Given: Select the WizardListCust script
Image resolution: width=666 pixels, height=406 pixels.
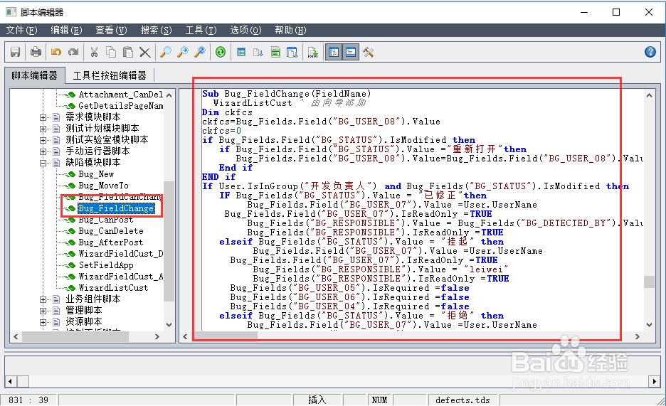Looking at the screenshot, I should coord(113,288).
